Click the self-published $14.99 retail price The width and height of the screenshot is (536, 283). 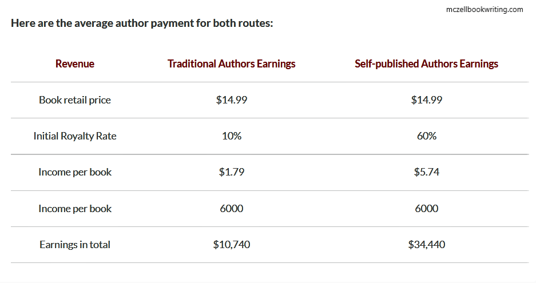pos(427,100)
